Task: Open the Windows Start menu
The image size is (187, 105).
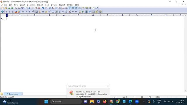Action: click(46, 101)
